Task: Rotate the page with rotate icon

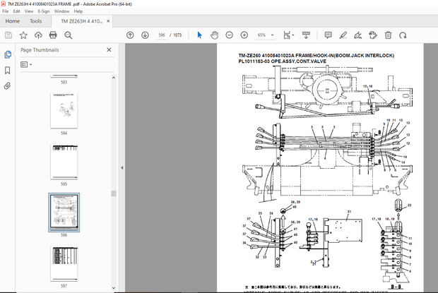Action: pos(403,35)
